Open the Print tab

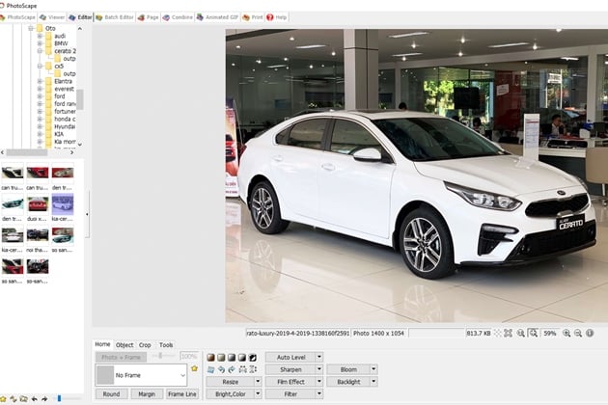click(253, 17)
